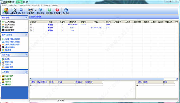Click the 192.168.1.201 IP address cell
Screen dimensions: 180x103
[96, 28]
